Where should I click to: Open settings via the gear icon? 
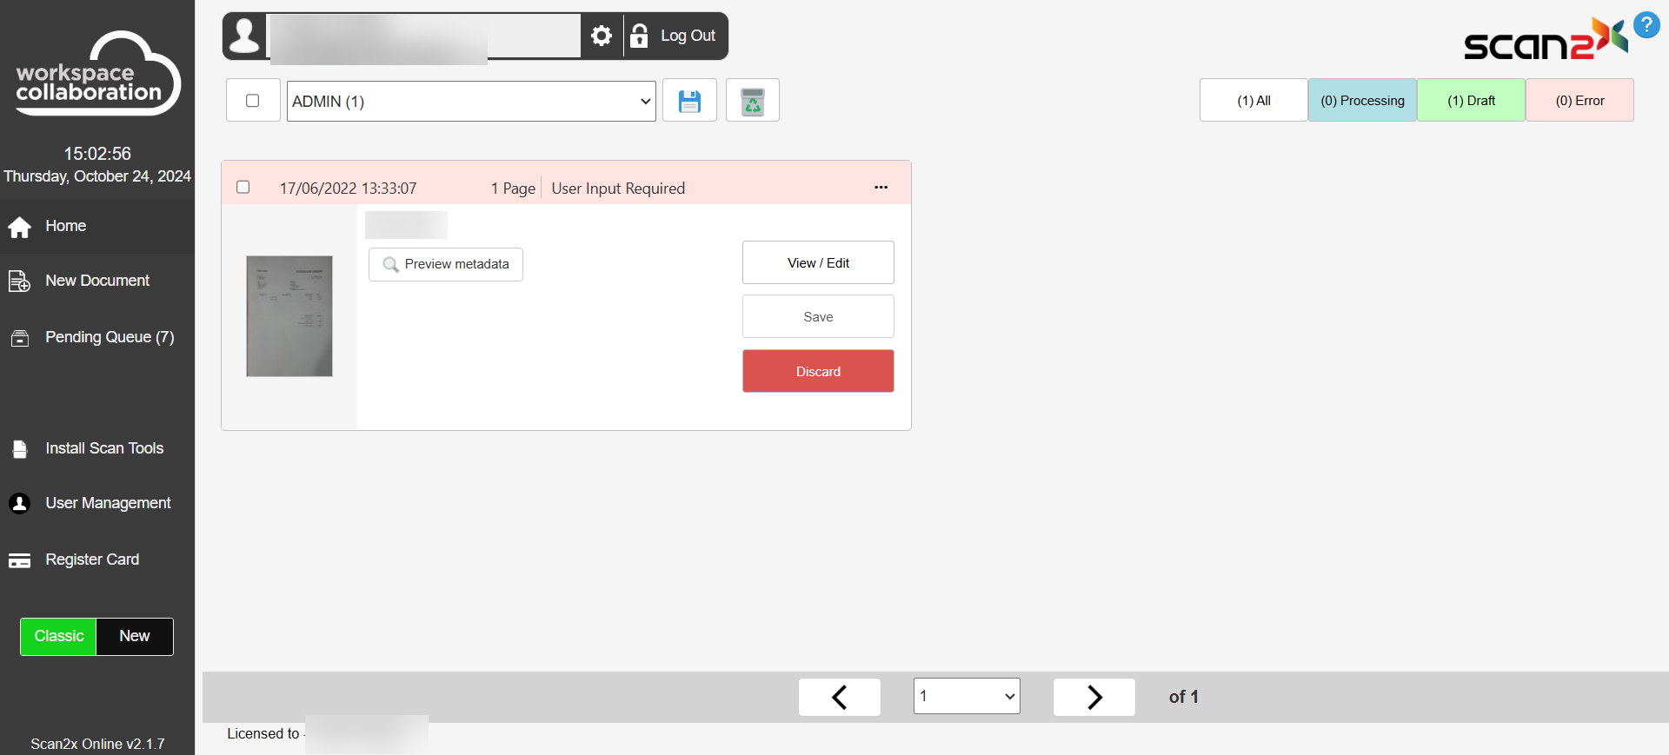[602, 36]
